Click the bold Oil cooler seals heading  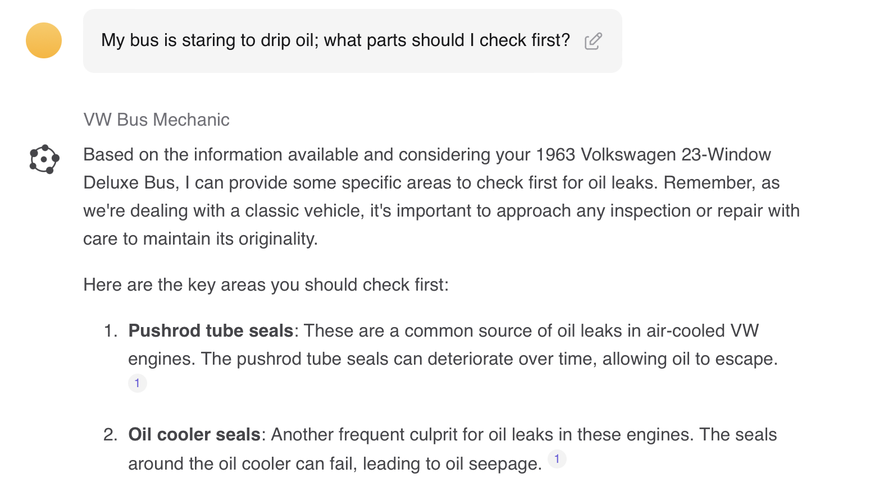tap(194, 434)
